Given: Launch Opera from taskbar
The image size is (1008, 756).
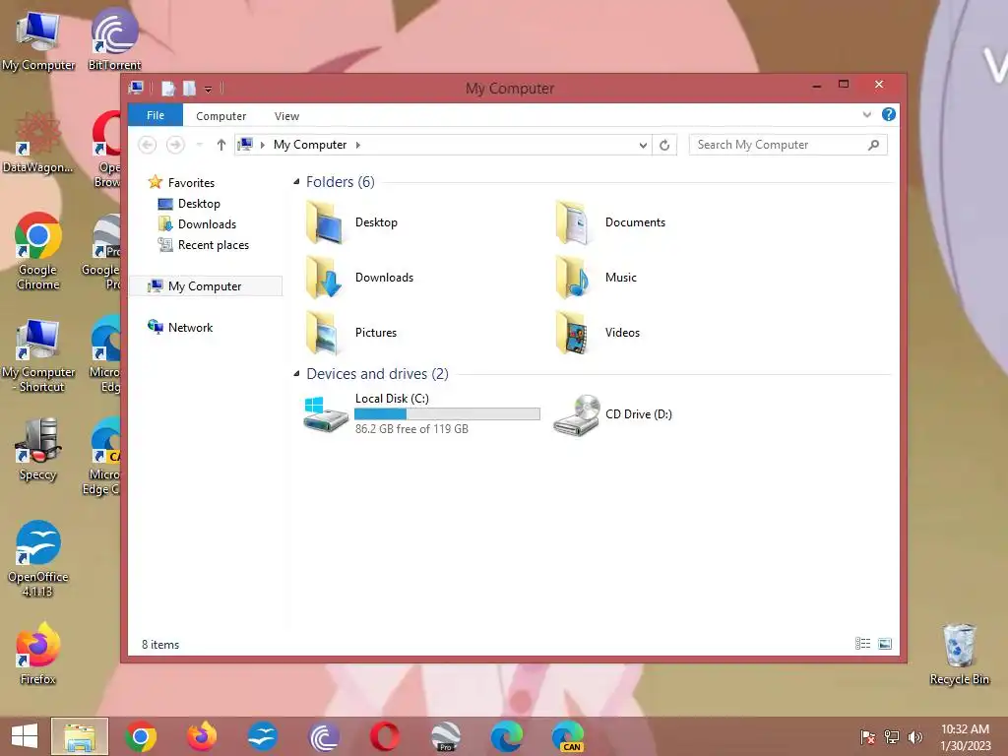Looking at the screenshot, I should click(385, 736).
